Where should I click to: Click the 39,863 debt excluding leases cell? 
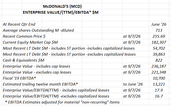pyautogui.click(x=159, y=54)
